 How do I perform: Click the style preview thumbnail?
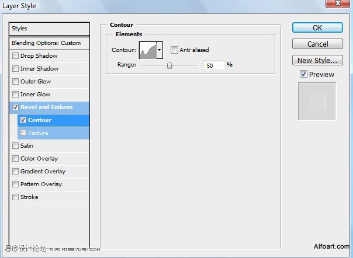pyautogui.click(x=317, y=101)
